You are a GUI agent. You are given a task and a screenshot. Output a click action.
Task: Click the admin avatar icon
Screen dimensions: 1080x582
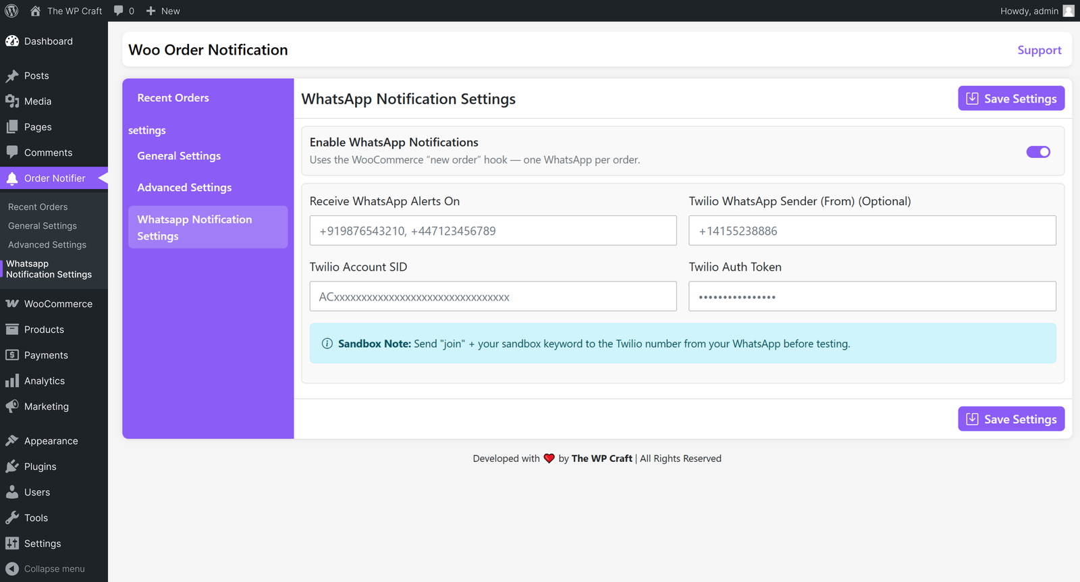1069,11
